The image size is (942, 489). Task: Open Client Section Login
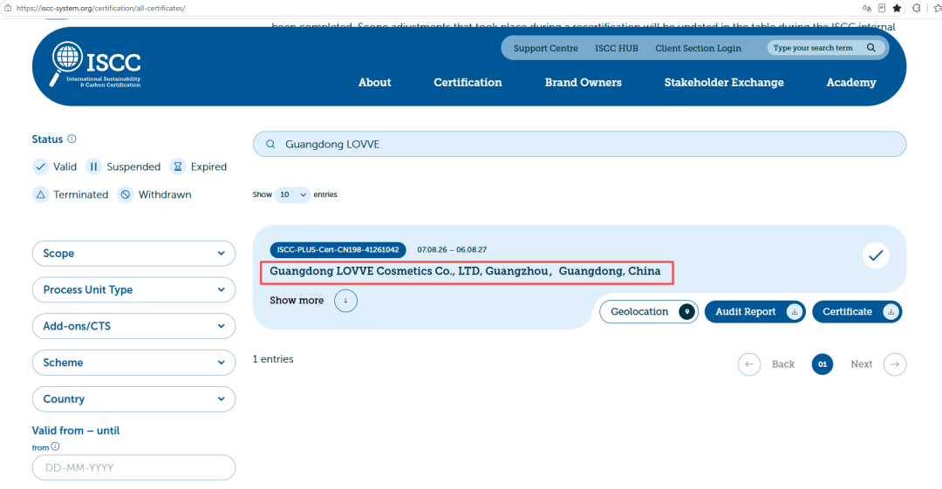click(698, 48)
